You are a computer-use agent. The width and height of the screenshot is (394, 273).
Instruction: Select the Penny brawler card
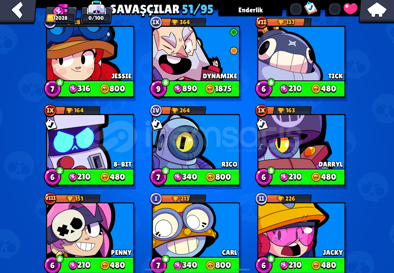(x=90, y=230)
